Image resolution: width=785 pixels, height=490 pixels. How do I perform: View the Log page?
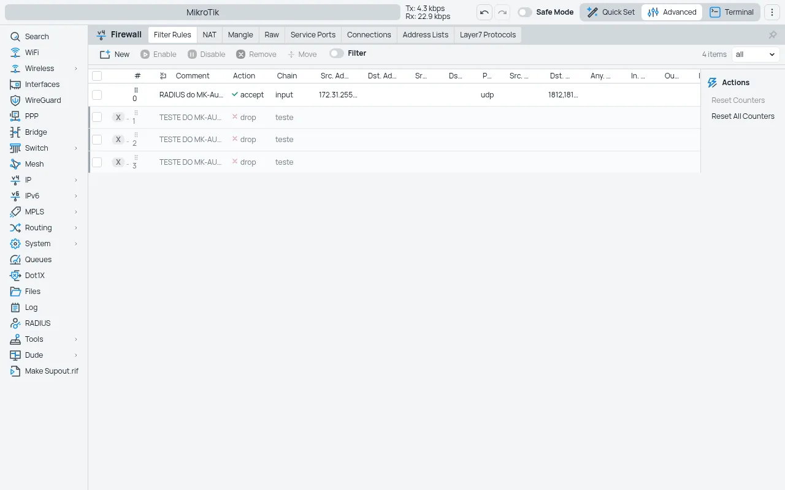click(31, 307)
